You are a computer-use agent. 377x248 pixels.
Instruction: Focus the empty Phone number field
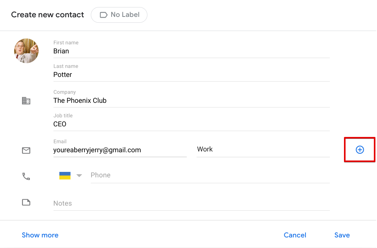click(x=210, y=175)
